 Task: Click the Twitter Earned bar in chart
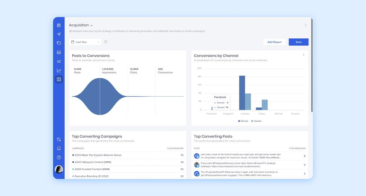pos(259,109)
